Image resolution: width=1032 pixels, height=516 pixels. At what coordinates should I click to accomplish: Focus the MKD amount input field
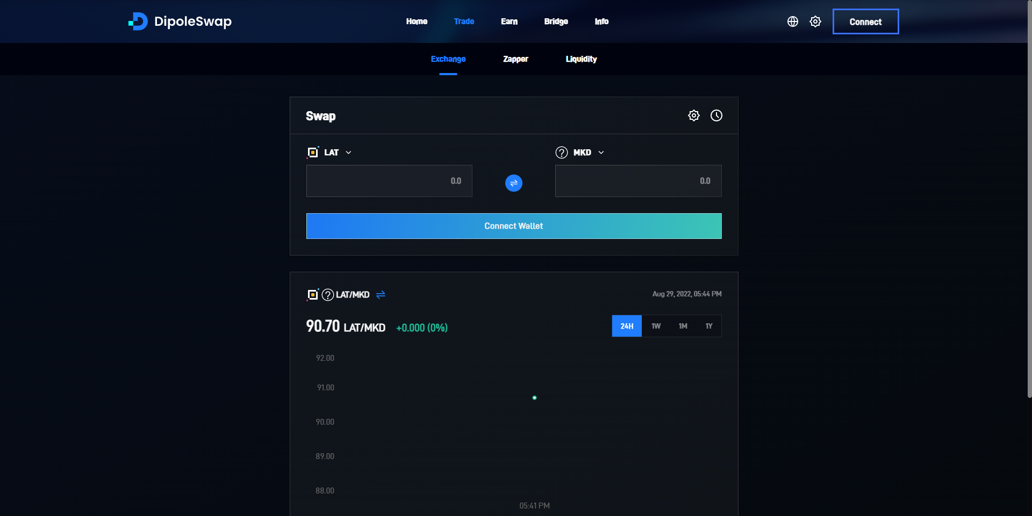(639, 181)
